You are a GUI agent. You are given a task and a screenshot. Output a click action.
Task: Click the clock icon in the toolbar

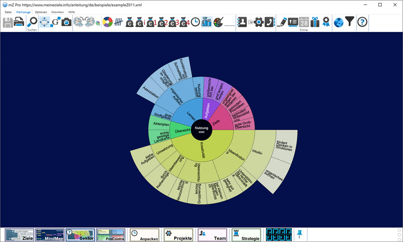point(195,22)
